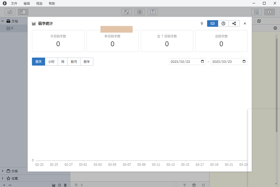The image size is (280, 187).
Task: Click the share statistics icon
Action: click(234, 24)
